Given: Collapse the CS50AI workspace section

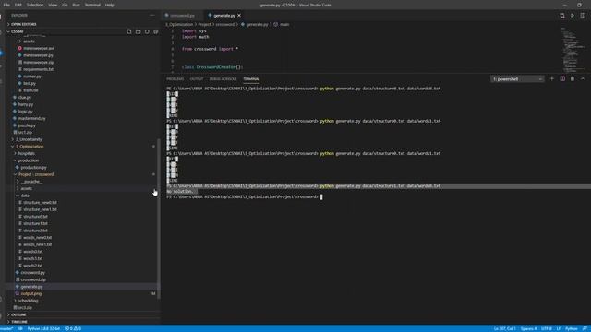Looking at the screenshot, I should [x=16, y=31].
